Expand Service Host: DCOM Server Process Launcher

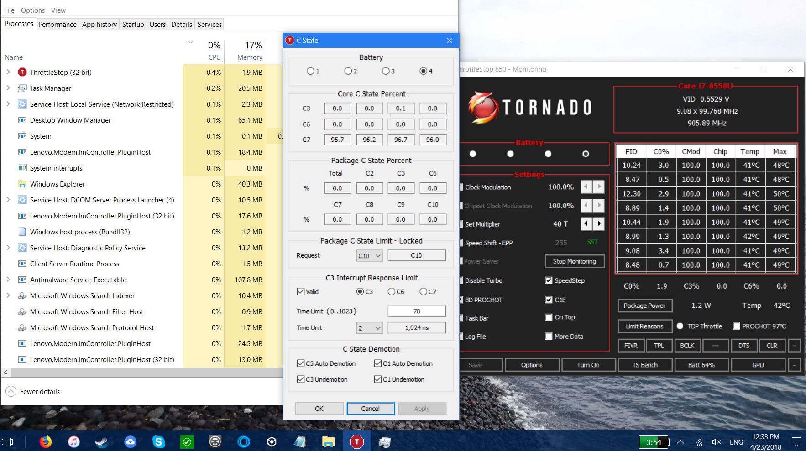coord(8,200)
